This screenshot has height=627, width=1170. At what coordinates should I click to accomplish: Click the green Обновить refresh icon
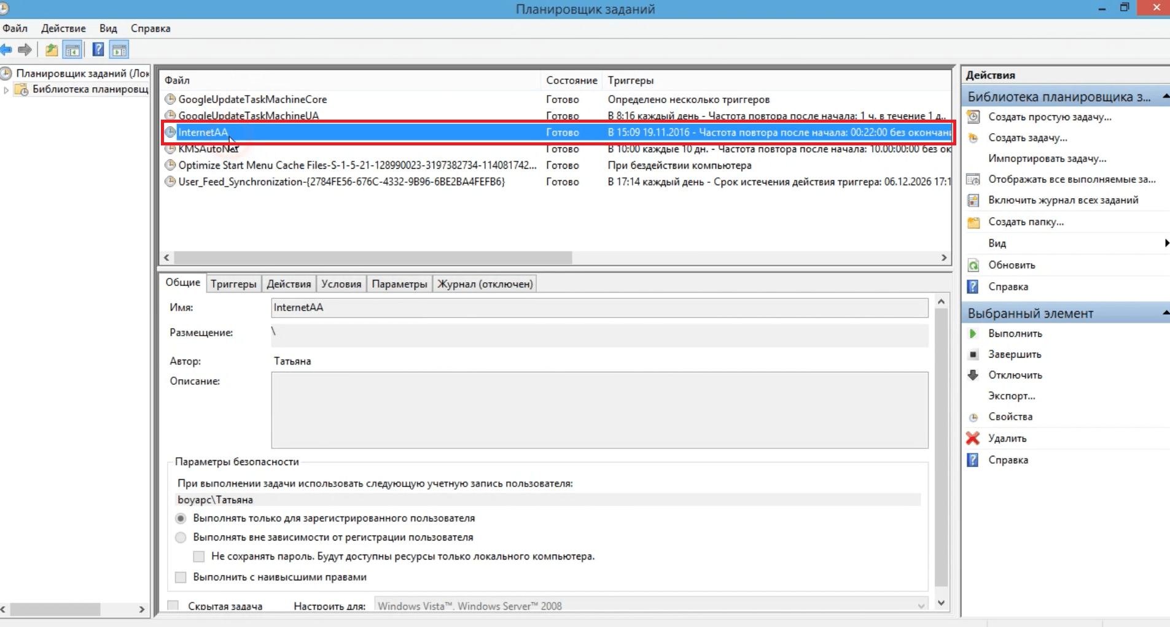(973, 265)
